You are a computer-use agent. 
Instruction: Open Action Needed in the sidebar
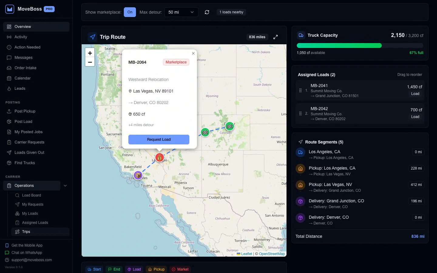[36, 47]
